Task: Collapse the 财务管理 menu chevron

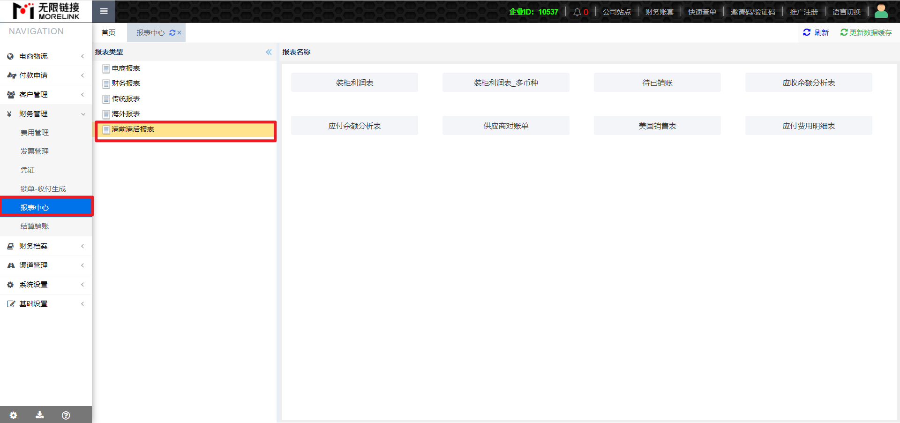Action: point(83,114)
